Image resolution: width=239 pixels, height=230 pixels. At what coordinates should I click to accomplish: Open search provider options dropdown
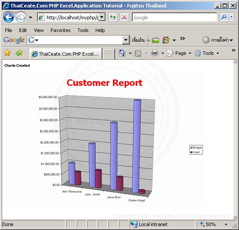pos(232,17)
